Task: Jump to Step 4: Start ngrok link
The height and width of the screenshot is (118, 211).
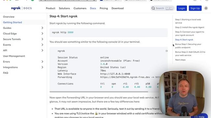Action: click(184, 40)
